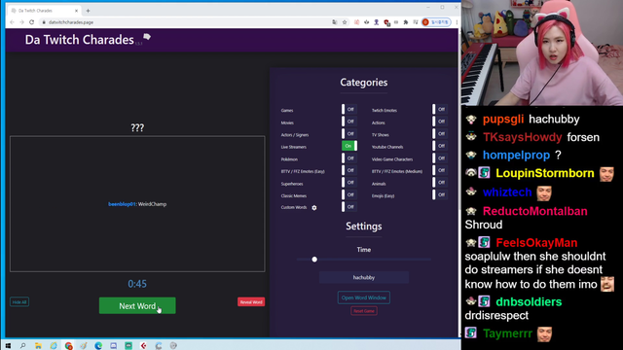Click whiztech username in stream chat
This screenshot has height=350, width=623.
[x=507, y=192]
